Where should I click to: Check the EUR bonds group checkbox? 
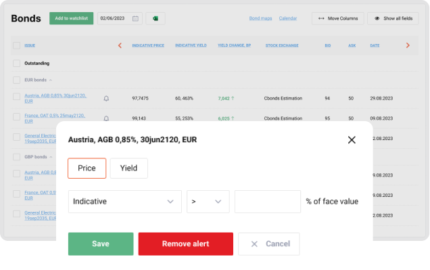(16, 80)
